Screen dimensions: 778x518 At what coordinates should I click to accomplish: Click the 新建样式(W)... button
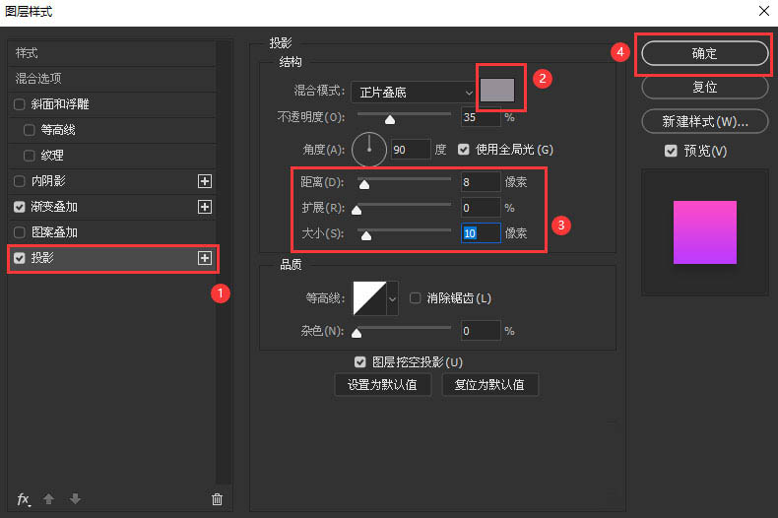pyautogui.click(x=704, y=121)
